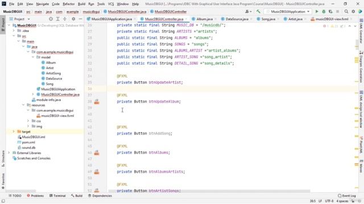
Task: Collapse the model package
Action: pyautogui.click(x=33, y=57)
